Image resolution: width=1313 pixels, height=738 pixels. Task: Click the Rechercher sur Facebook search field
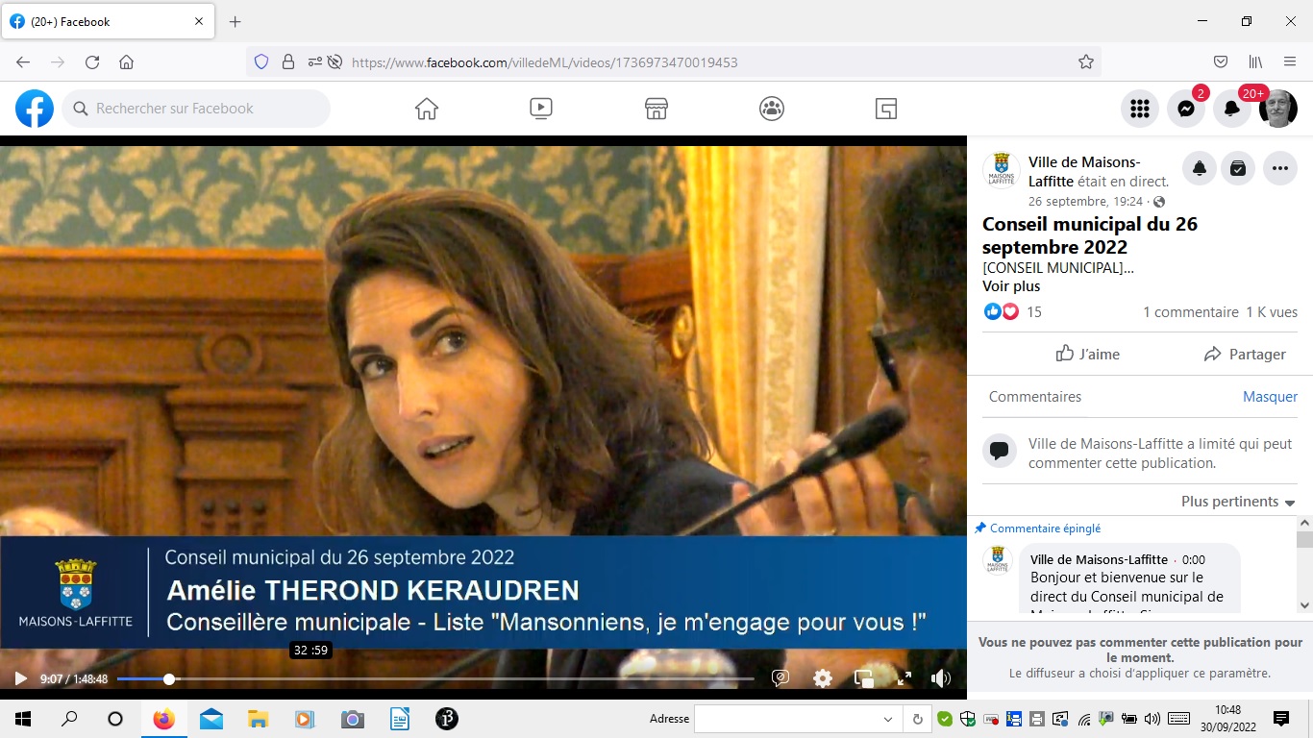(x=197, y=109)
